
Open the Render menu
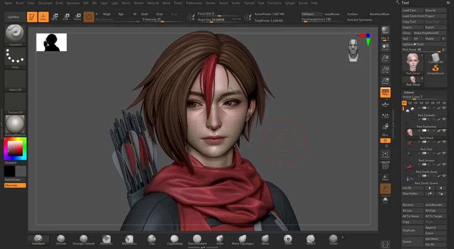(x=211, y=3)
